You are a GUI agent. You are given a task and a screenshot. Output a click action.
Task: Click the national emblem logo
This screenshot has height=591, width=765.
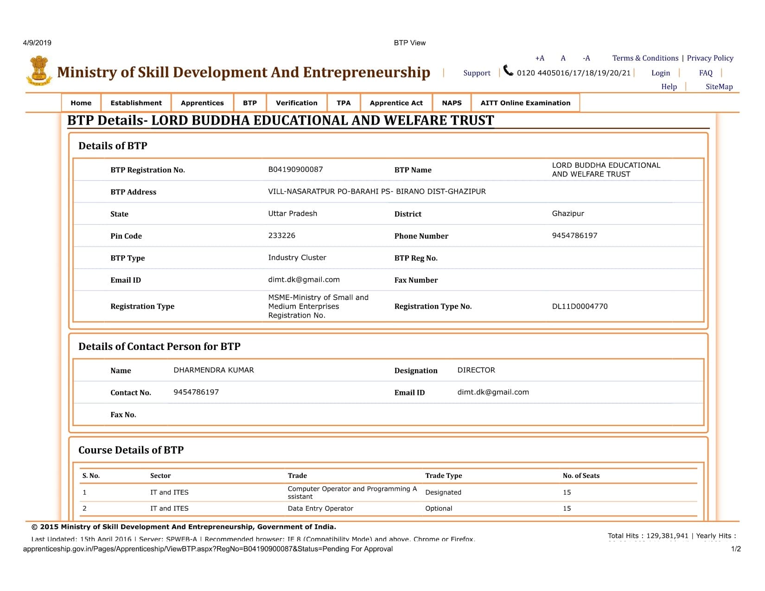[39, 71]
